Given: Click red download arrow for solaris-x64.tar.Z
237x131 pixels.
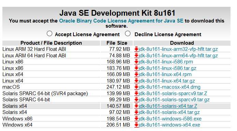Looking at the screenshot, I should [x=136, y=106].
